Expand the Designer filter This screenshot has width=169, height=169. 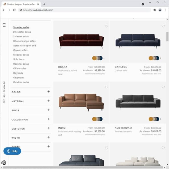(x=48, y=128)
